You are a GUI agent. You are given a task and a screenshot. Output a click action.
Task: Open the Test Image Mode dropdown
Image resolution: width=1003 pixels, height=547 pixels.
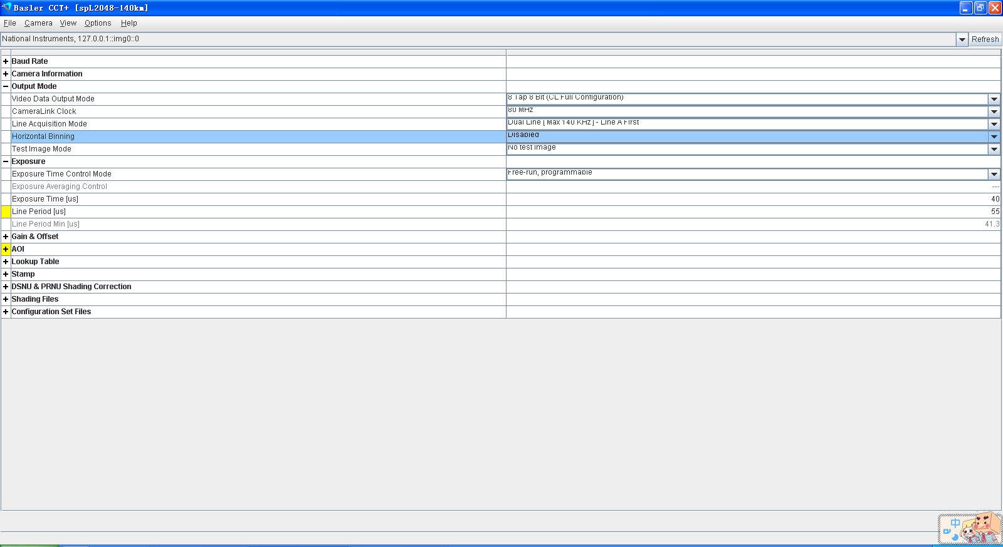pos(994,149)
